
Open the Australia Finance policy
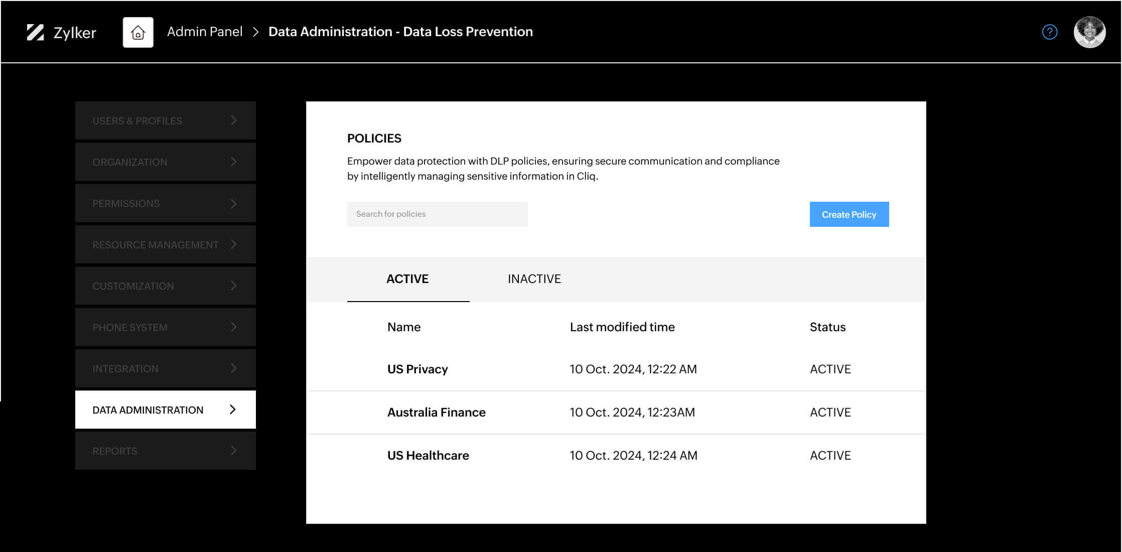point(437,412)
